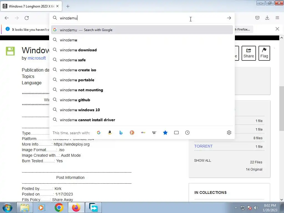The width and height of the screenshot is (284, 213).
Task: Select 'wincdemu safe' suggestion
Action: click(x=142, y=60)
